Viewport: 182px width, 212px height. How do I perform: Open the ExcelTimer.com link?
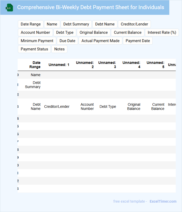[x=163, y=201]
